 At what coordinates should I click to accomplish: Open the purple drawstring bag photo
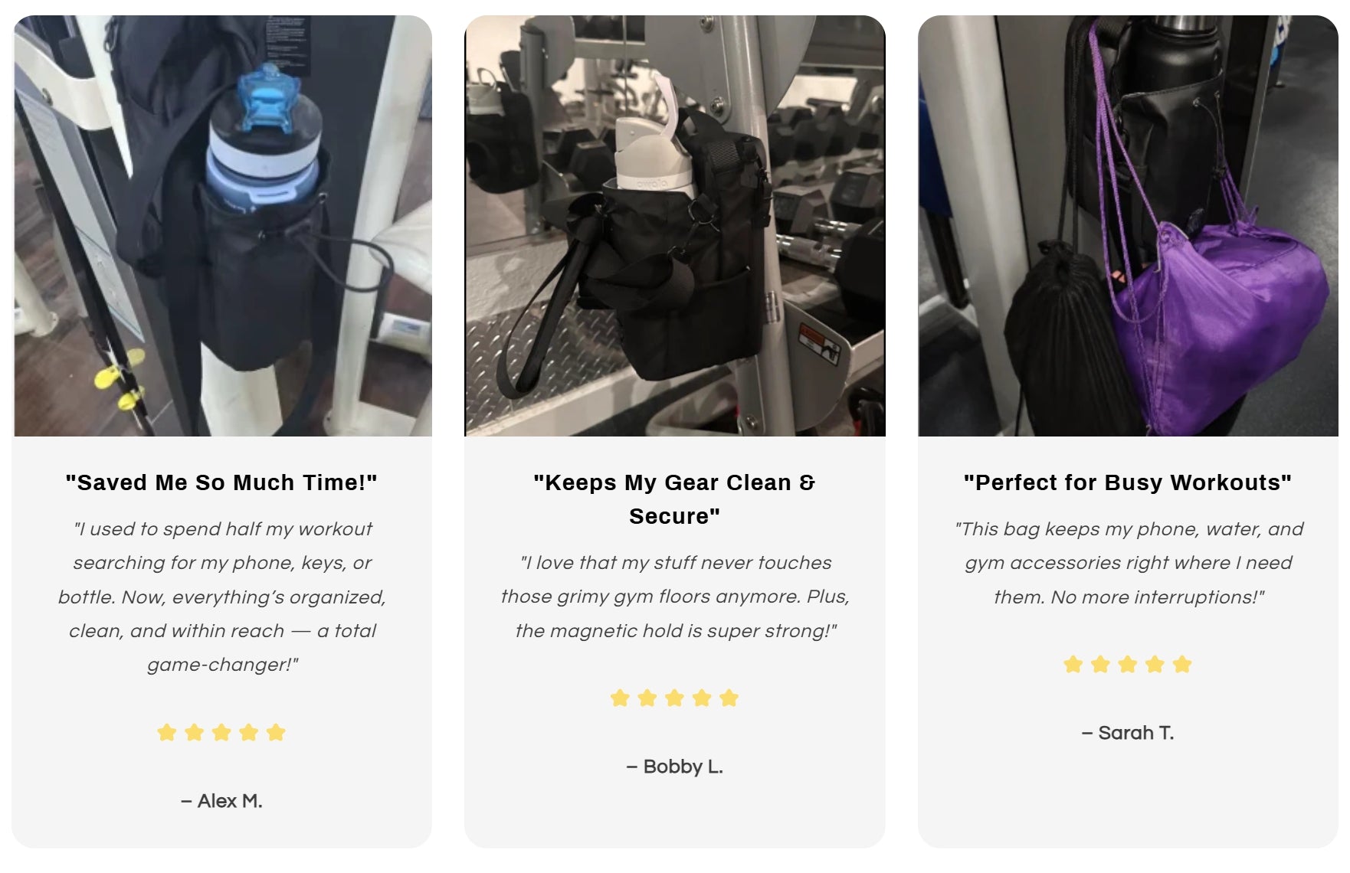1128,226
